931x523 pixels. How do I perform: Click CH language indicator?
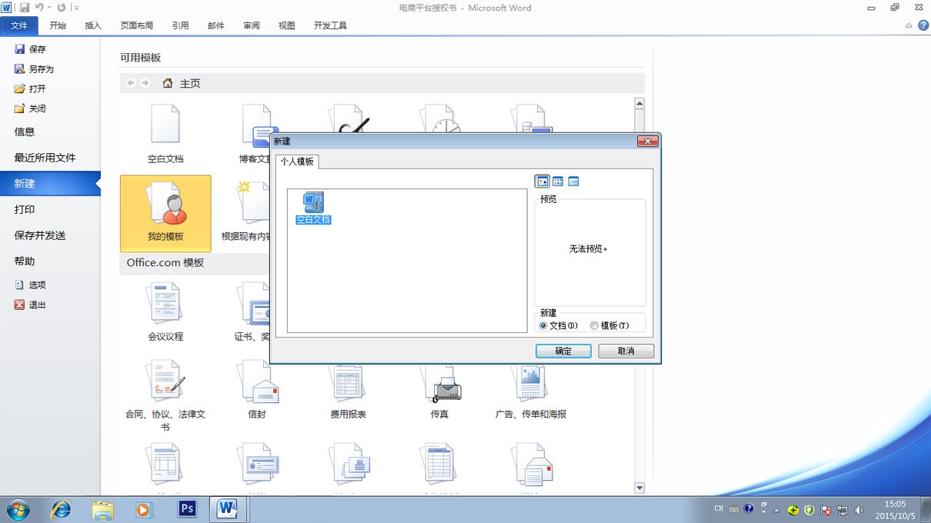coord(719,509)
